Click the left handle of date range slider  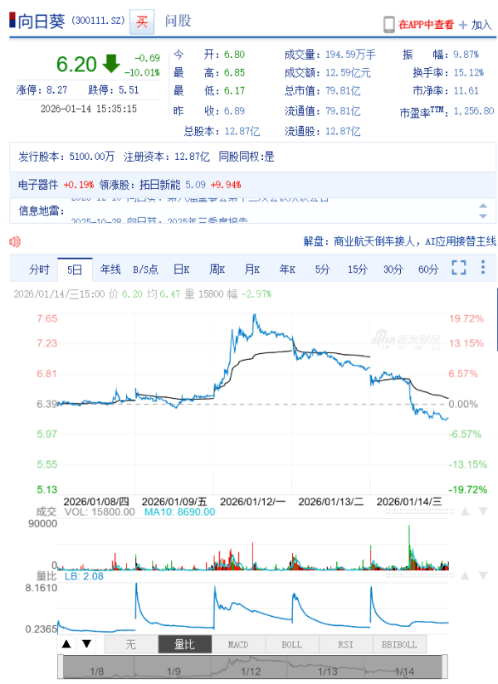click(x=60, y=666)
